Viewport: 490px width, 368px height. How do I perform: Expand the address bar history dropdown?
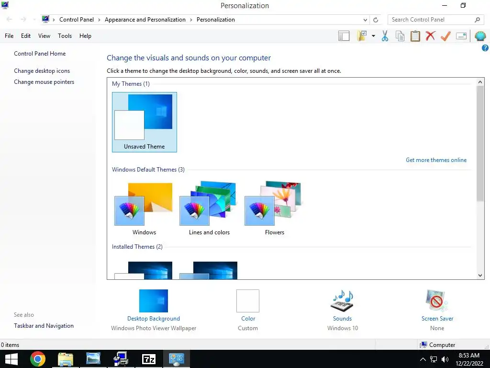click(365, 20)
